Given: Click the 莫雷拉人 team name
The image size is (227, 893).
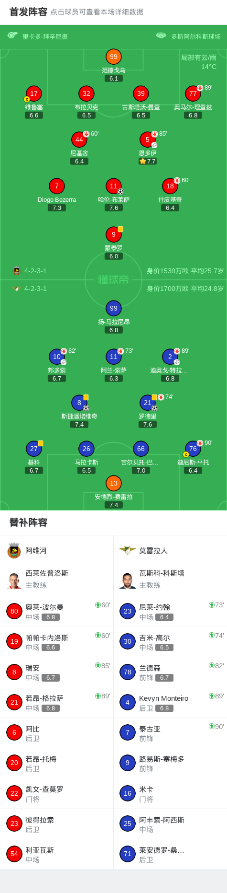Looking at the screenshot, I should [153, 551].
